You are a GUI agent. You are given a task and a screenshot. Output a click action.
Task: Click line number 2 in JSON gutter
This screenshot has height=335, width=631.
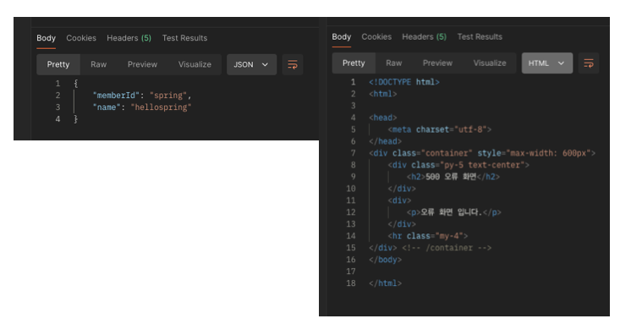pos(58,96)
